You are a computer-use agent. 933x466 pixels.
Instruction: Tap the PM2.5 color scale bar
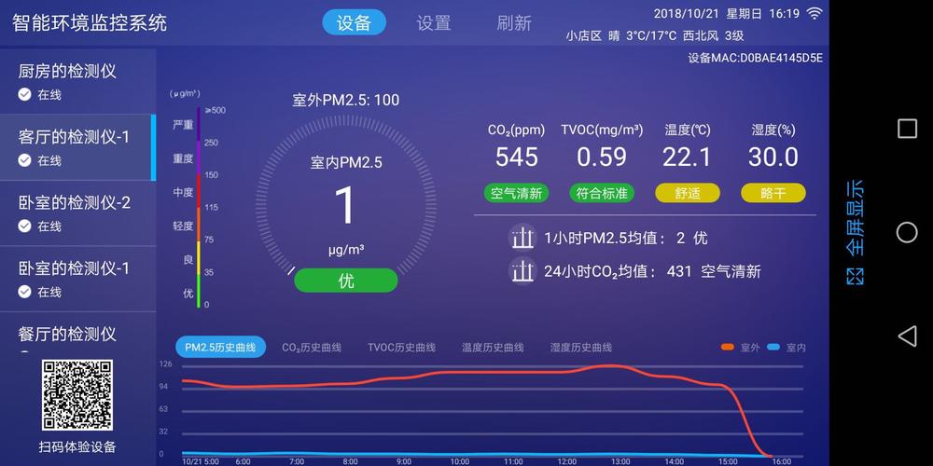(x=199, y=207)
